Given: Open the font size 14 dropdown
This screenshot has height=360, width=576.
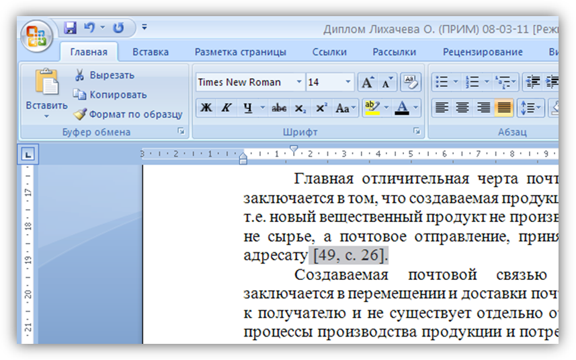Looking at the screenshot, I should pos(347,82).
